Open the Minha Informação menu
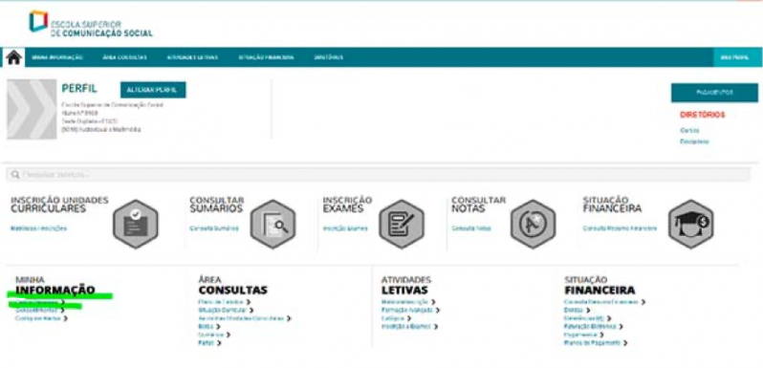This screenshot has height=368, width=763. tap(57, 57)
